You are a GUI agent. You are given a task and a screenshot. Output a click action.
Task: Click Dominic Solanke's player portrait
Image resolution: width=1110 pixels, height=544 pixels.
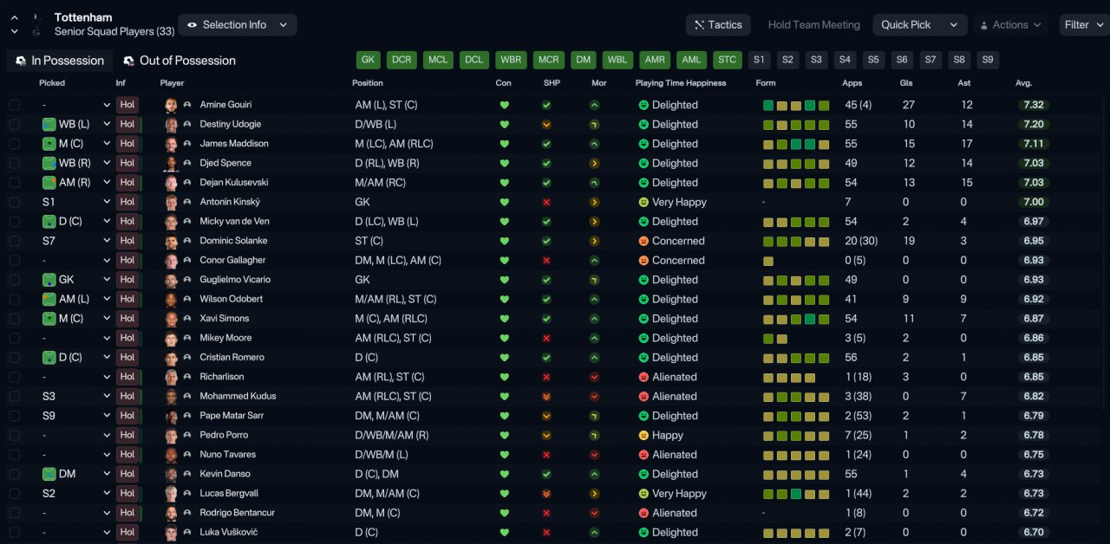tap(171, 241)
